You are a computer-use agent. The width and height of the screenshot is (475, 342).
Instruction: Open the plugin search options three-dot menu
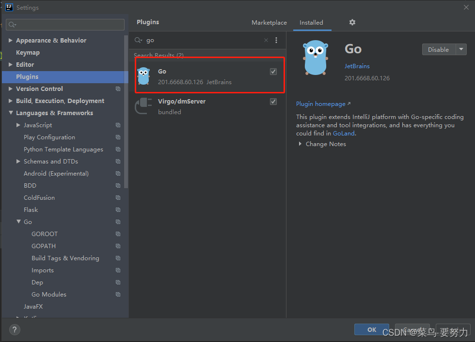tap(276, 40)
